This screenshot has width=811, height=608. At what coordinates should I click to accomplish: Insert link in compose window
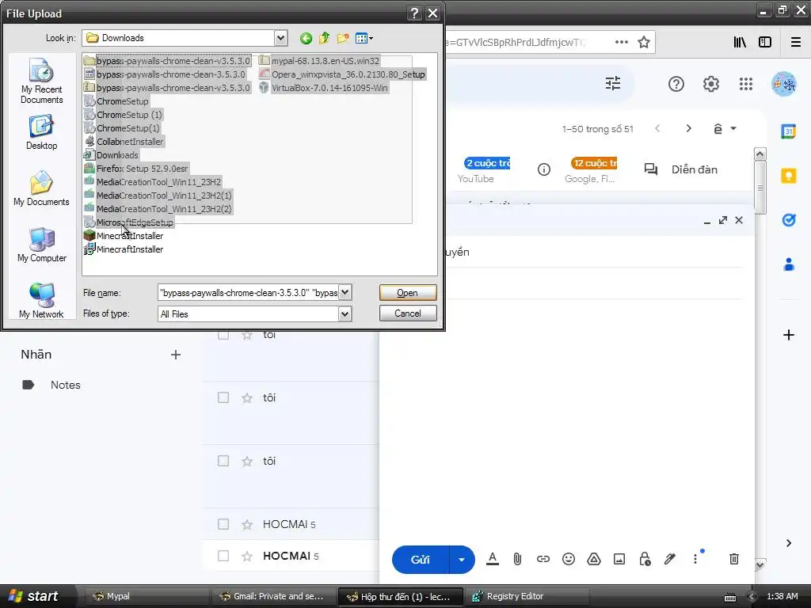543,559
